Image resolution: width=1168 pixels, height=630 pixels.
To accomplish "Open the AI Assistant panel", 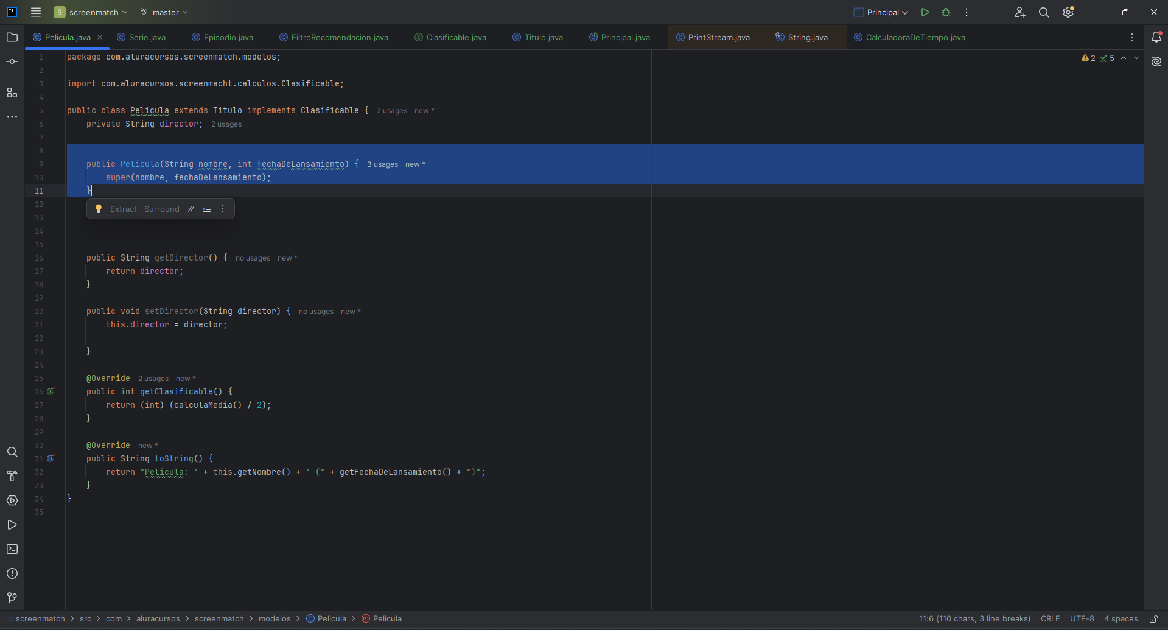I will click(x=1156, y=61).
